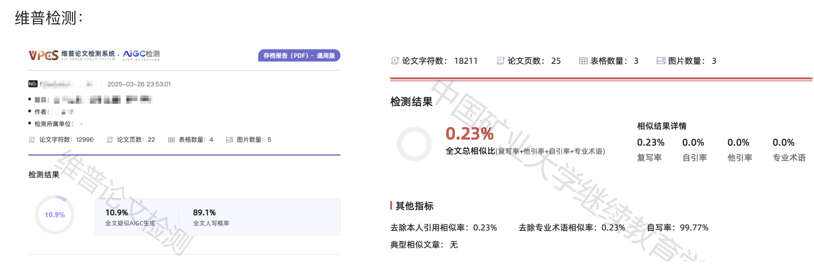Click the purple 10.9% circular progress ring
The image size is (814, 274).
(x=55, y=215)
